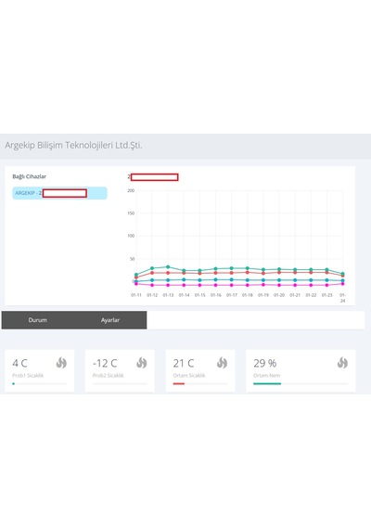Click the 01-23 x-axis date label

coord(326,295)
